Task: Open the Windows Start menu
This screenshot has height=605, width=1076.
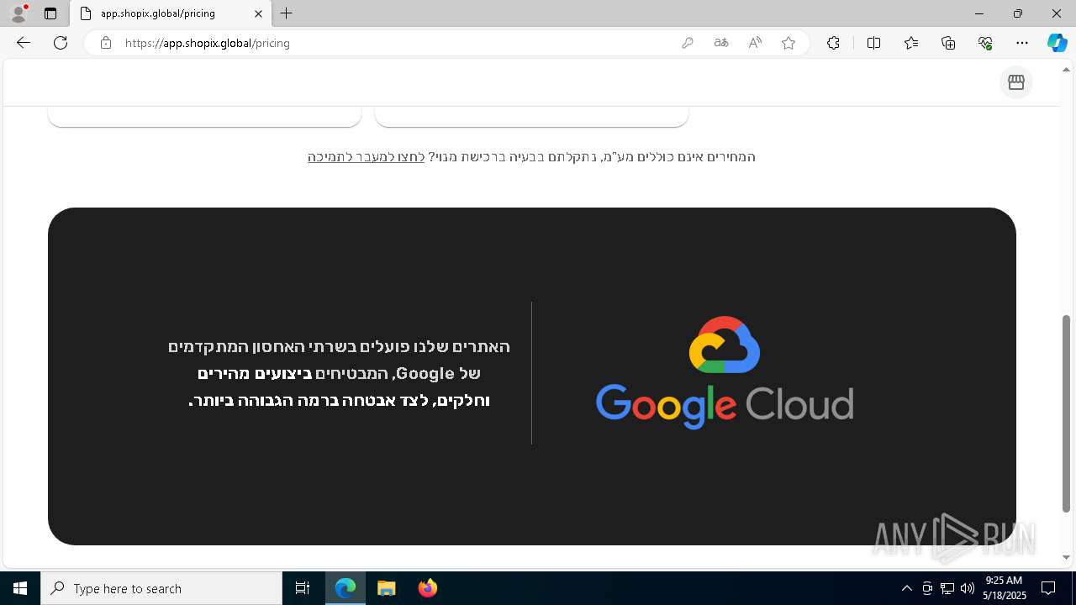Action: click(x=20, y=588)
